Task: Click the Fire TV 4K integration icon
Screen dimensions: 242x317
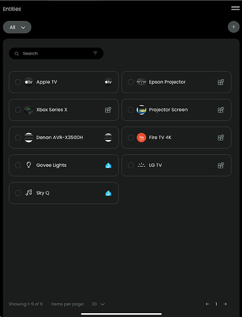Action: pos(221,138)
